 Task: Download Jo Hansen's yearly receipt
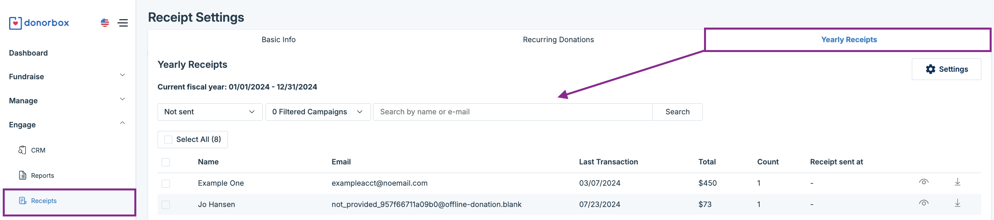(958, 203)
